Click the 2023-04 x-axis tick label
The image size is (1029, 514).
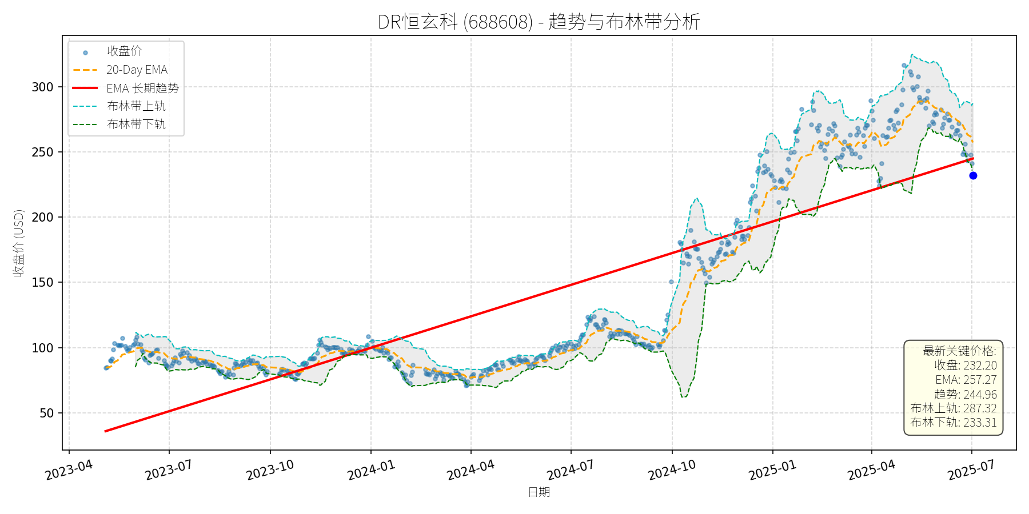[69, 470]
